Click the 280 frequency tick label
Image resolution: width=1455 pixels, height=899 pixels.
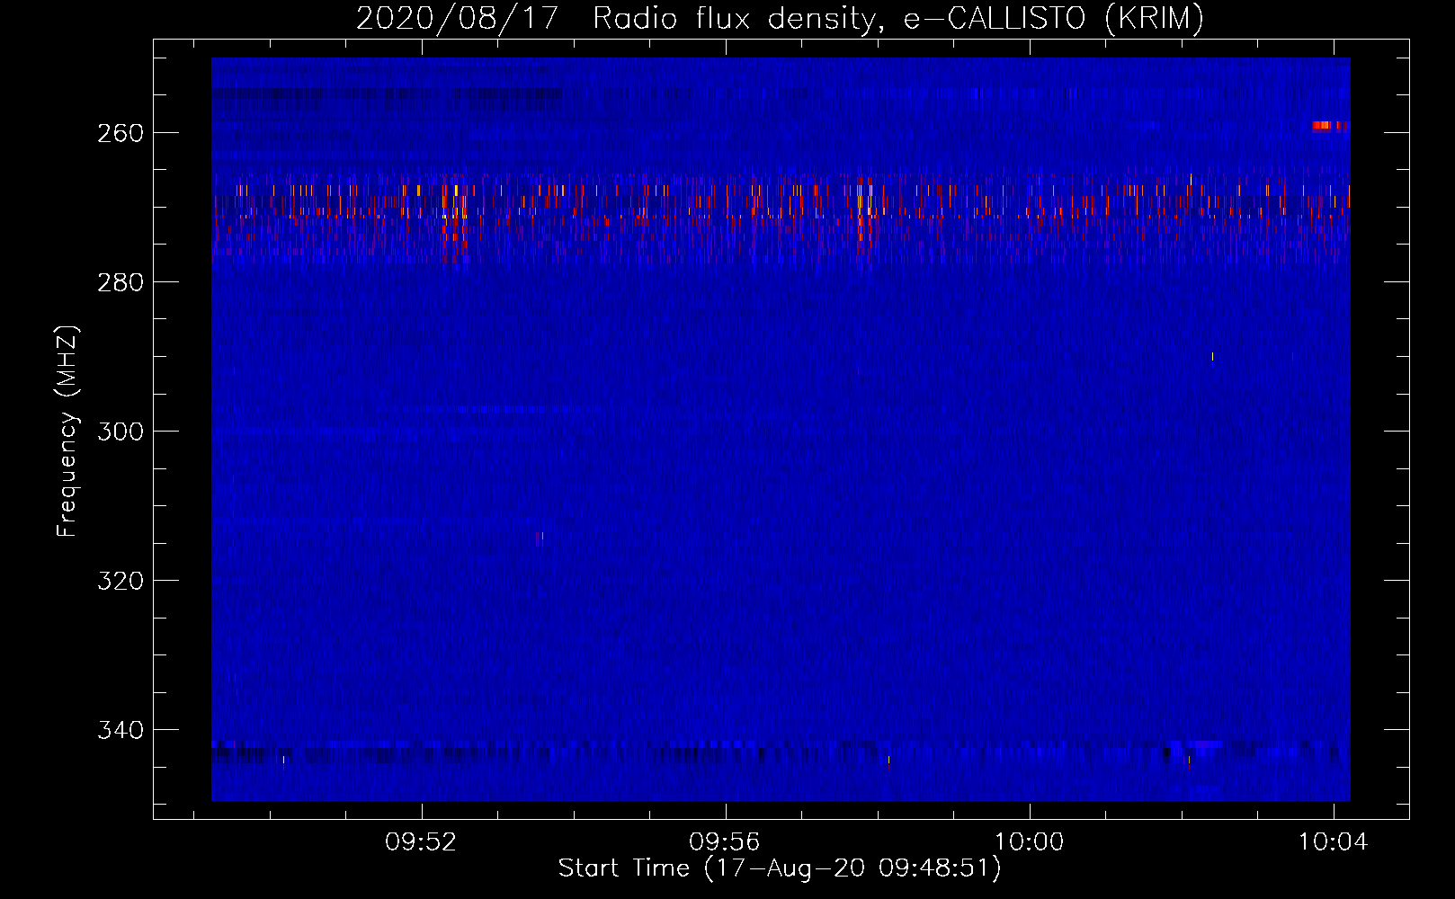pyautogui.click(x=121, y=282)
